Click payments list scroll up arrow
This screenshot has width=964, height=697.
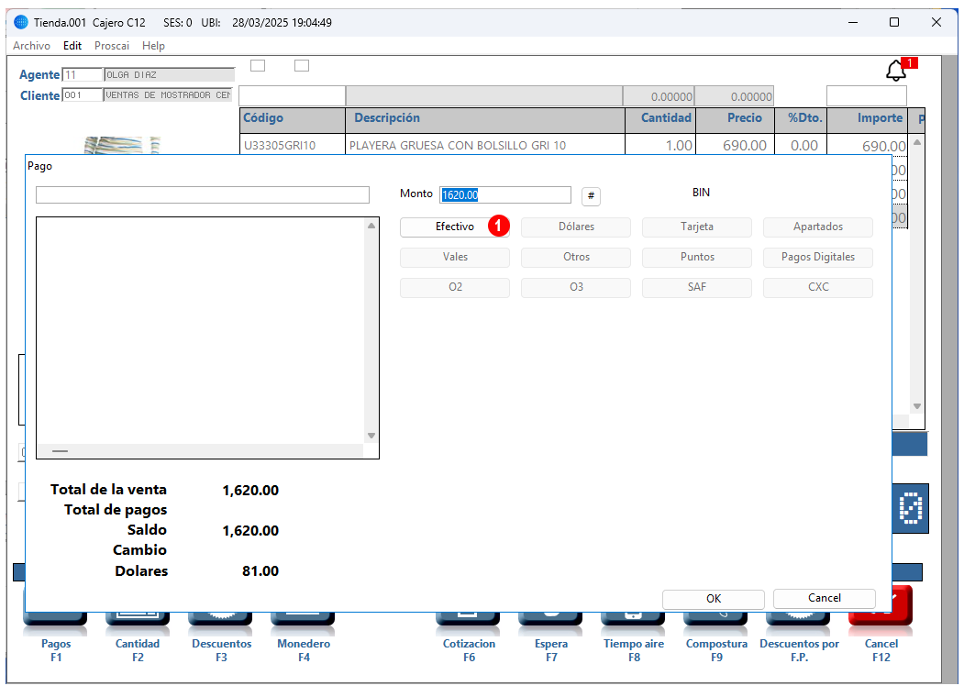coord(371,226)
